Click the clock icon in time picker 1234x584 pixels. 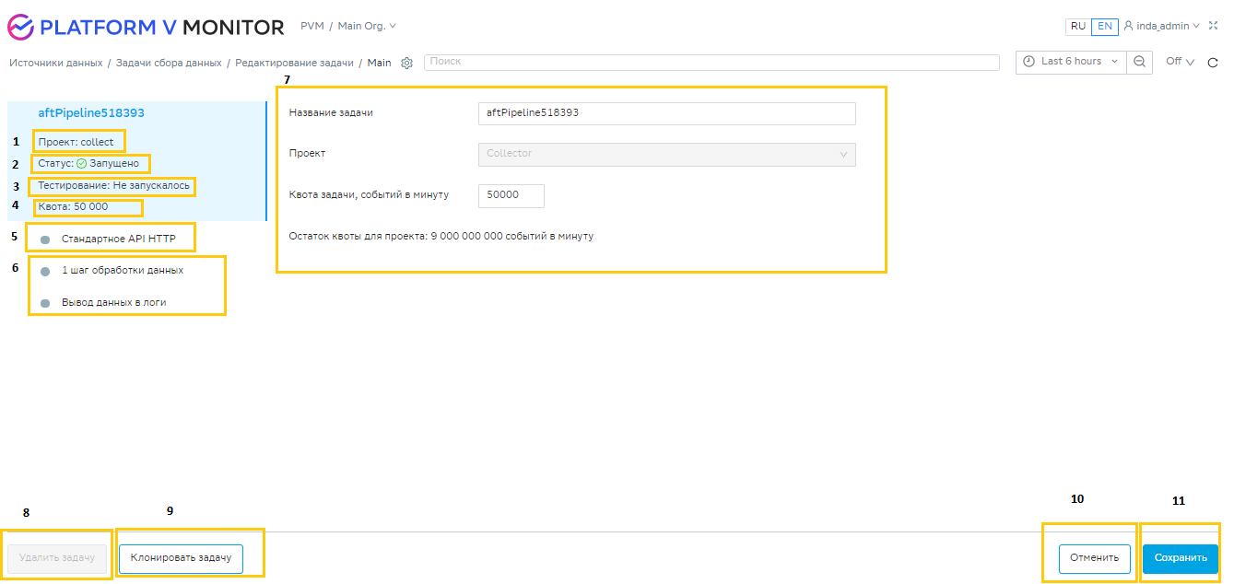[1028, 62]
